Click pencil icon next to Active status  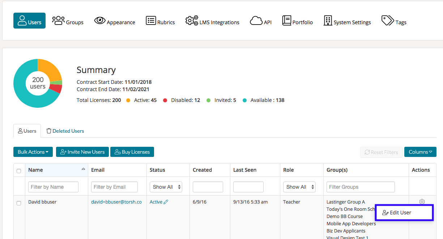point(166,202)
